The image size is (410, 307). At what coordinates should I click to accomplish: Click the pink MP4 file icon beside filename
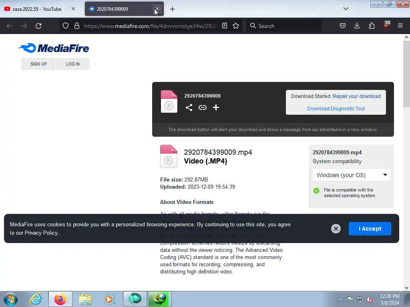tap(169, 156)
